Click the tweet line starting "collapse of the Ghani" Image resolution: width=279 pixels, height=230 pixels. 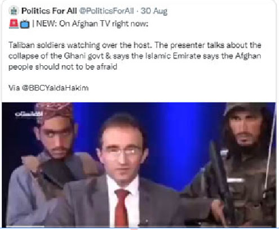pos(135,56)
